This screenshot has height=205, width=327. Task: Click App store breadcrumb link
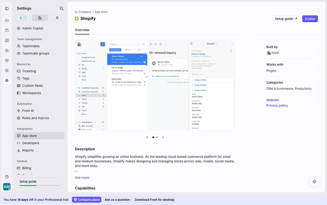(101, 12)
